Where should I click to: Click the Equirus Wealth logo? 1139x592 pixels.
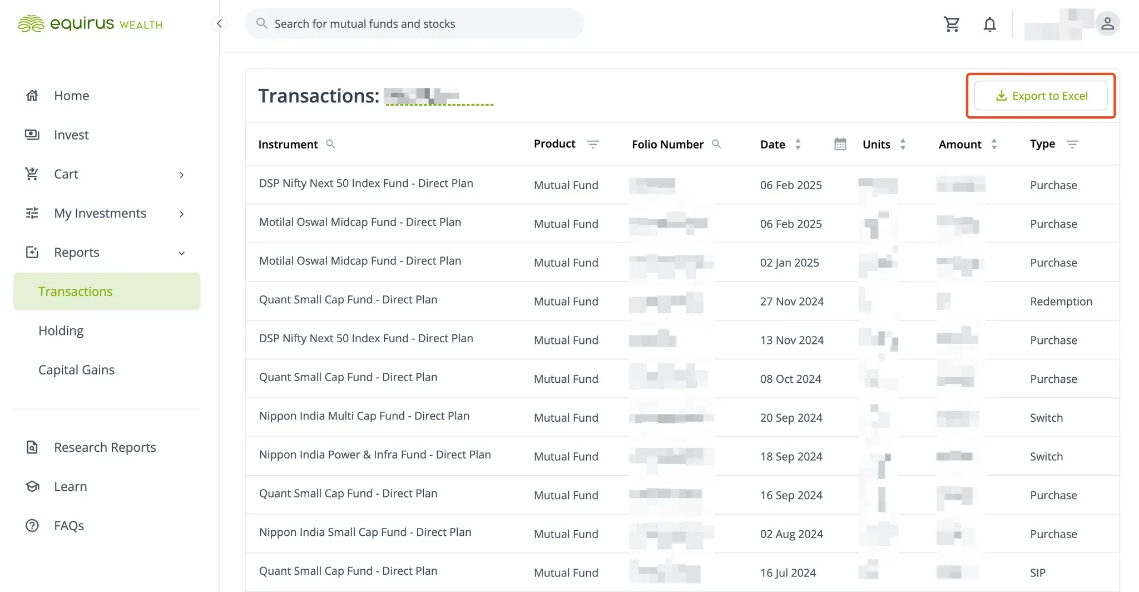(90, 23)
